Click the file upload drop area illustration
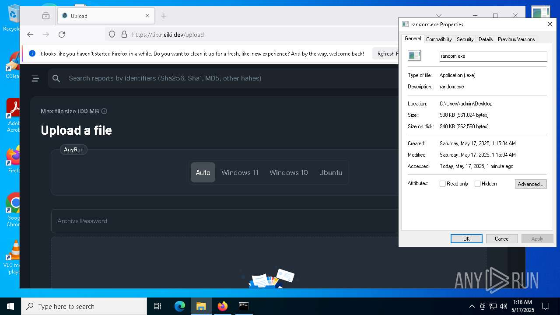 coord(269,279)
